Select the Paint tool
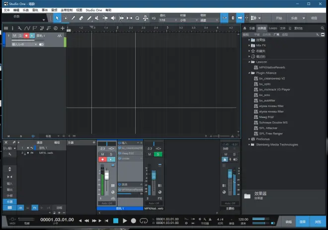328x230 pixels. click(89, 18)
